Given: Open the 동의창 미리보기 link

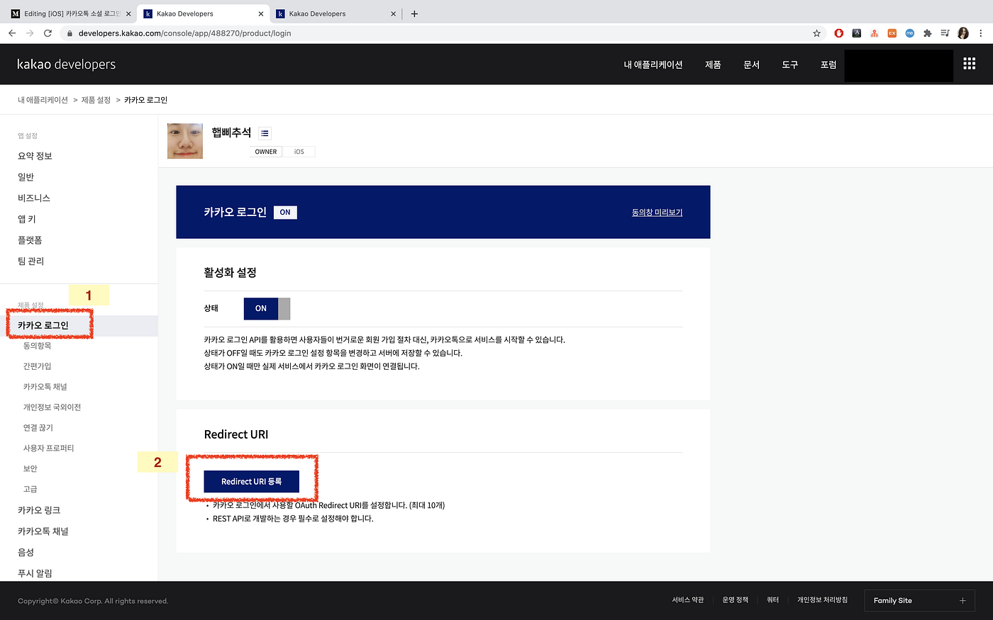Looking at the screenshot, I should pos(658,212).
